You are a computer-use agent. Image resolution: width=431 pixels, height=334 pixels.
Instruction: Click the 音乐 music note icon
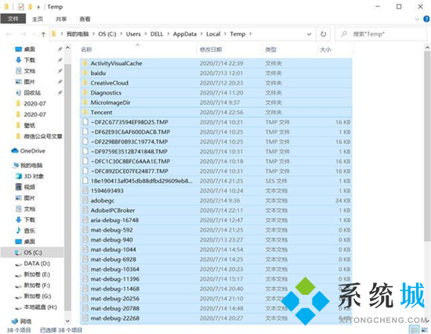(x=19, y=230)
